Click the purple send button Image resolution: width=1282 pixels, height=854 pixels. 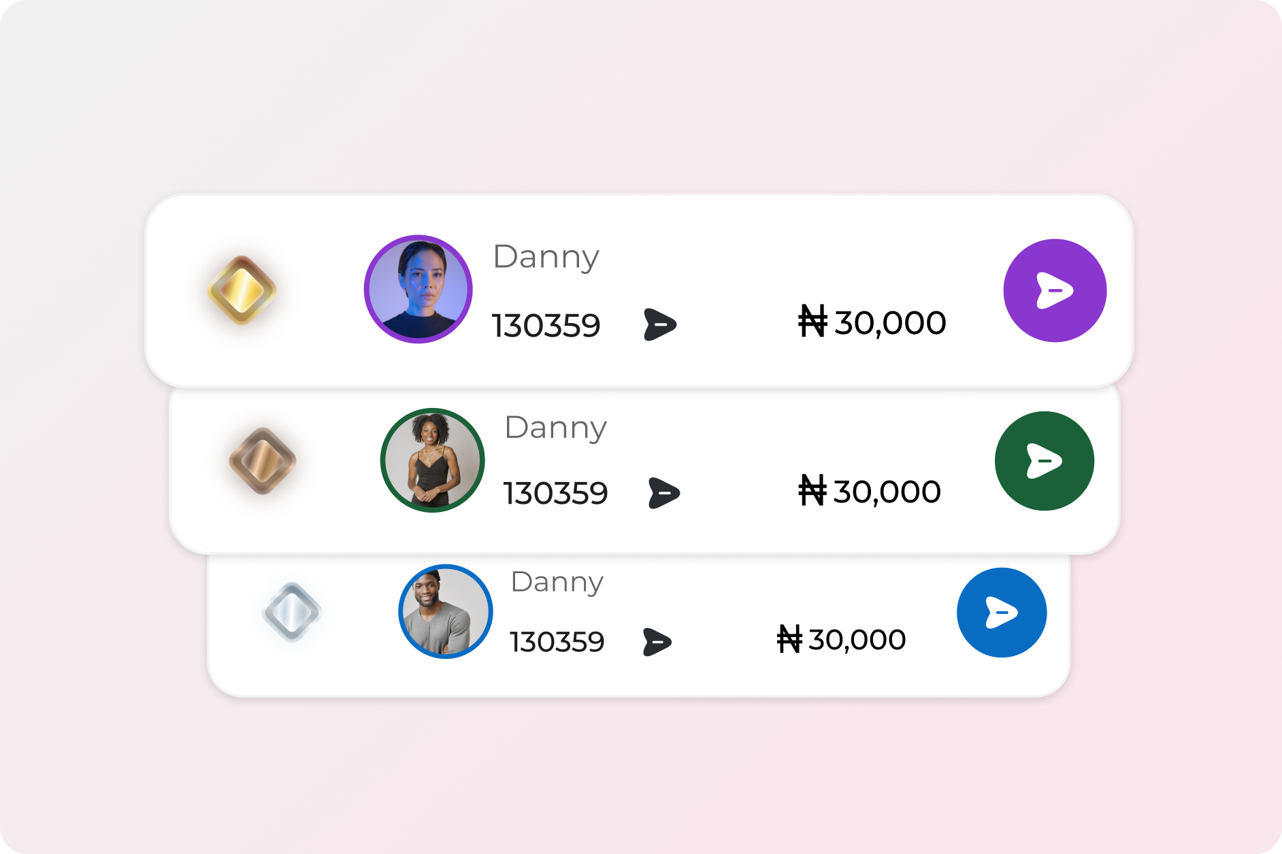pyautogui.click(x=1055, y=290)
